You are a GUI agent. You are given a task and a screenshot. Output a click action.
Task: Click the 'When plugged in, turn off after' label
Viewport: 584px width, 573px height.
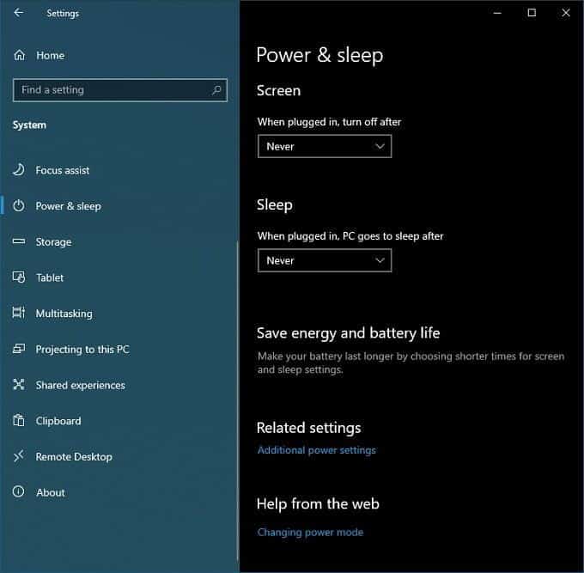(x=329, y=122)
